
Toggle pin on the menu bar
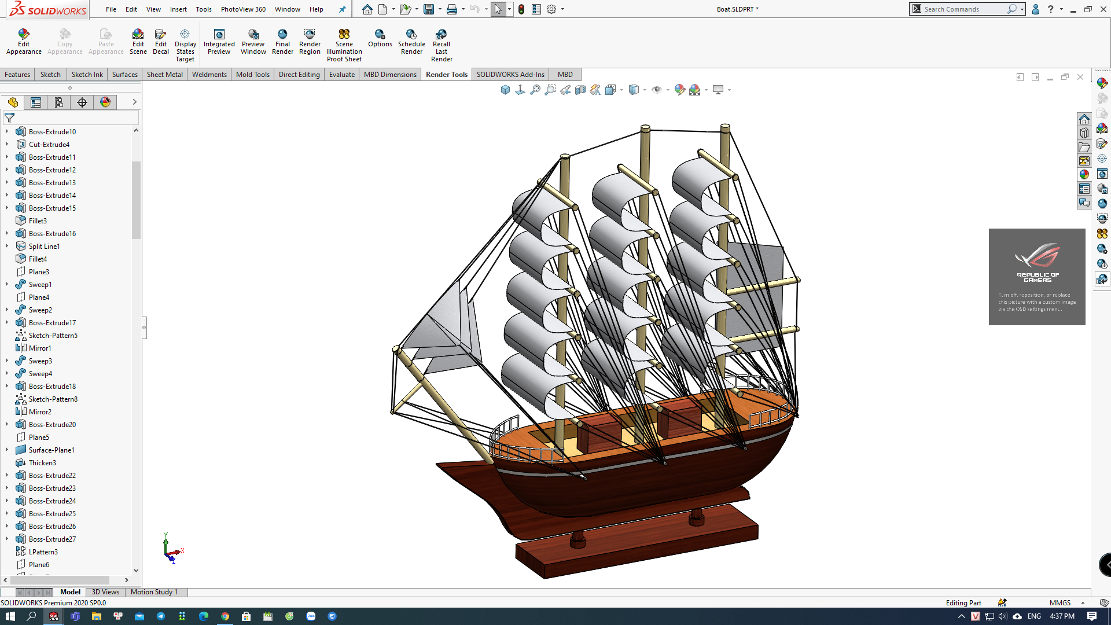pyautogui.click(x=342, y=9)
